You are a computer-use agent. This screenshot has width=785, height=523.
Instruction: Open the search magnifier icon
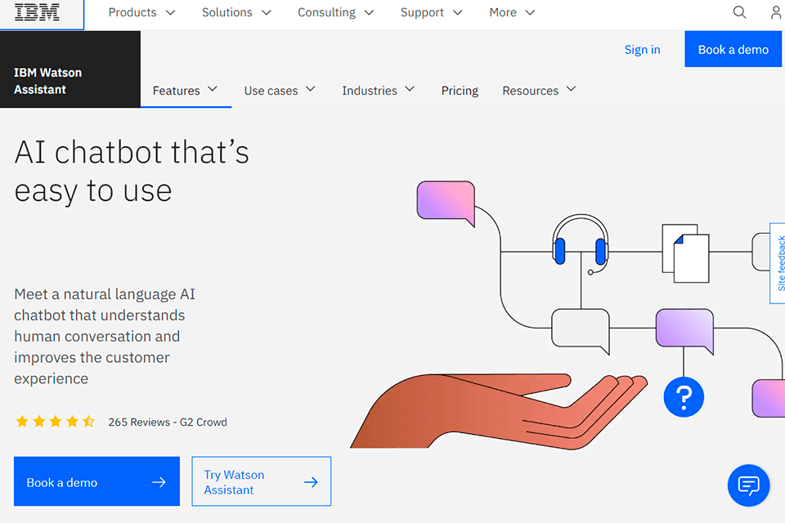coord(739,12)
